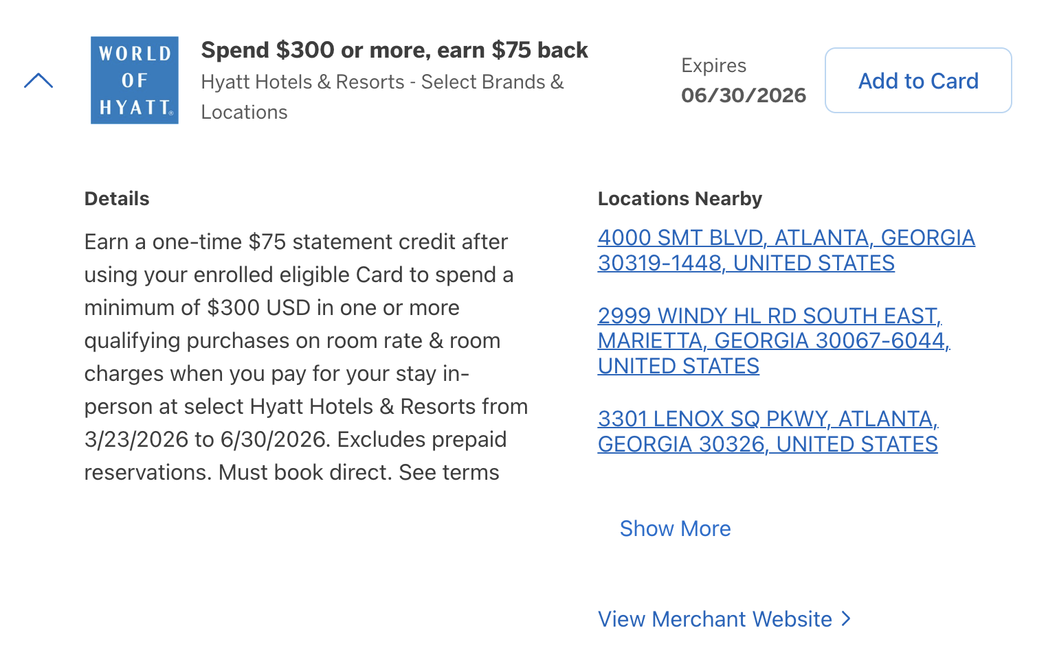
Task: Open the 3301 Lenox SQ PKWY address
Action: (x=768, y=432)
